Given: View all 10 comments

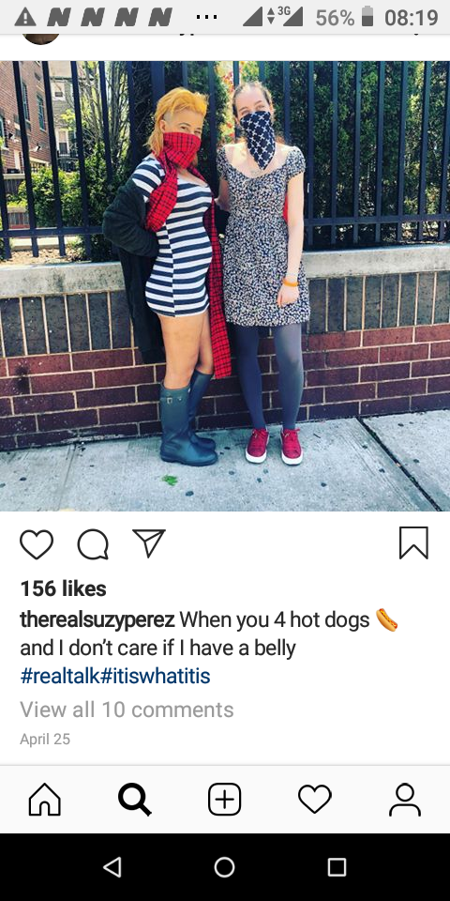Looking at the screenshot, I should coord(127,710).
